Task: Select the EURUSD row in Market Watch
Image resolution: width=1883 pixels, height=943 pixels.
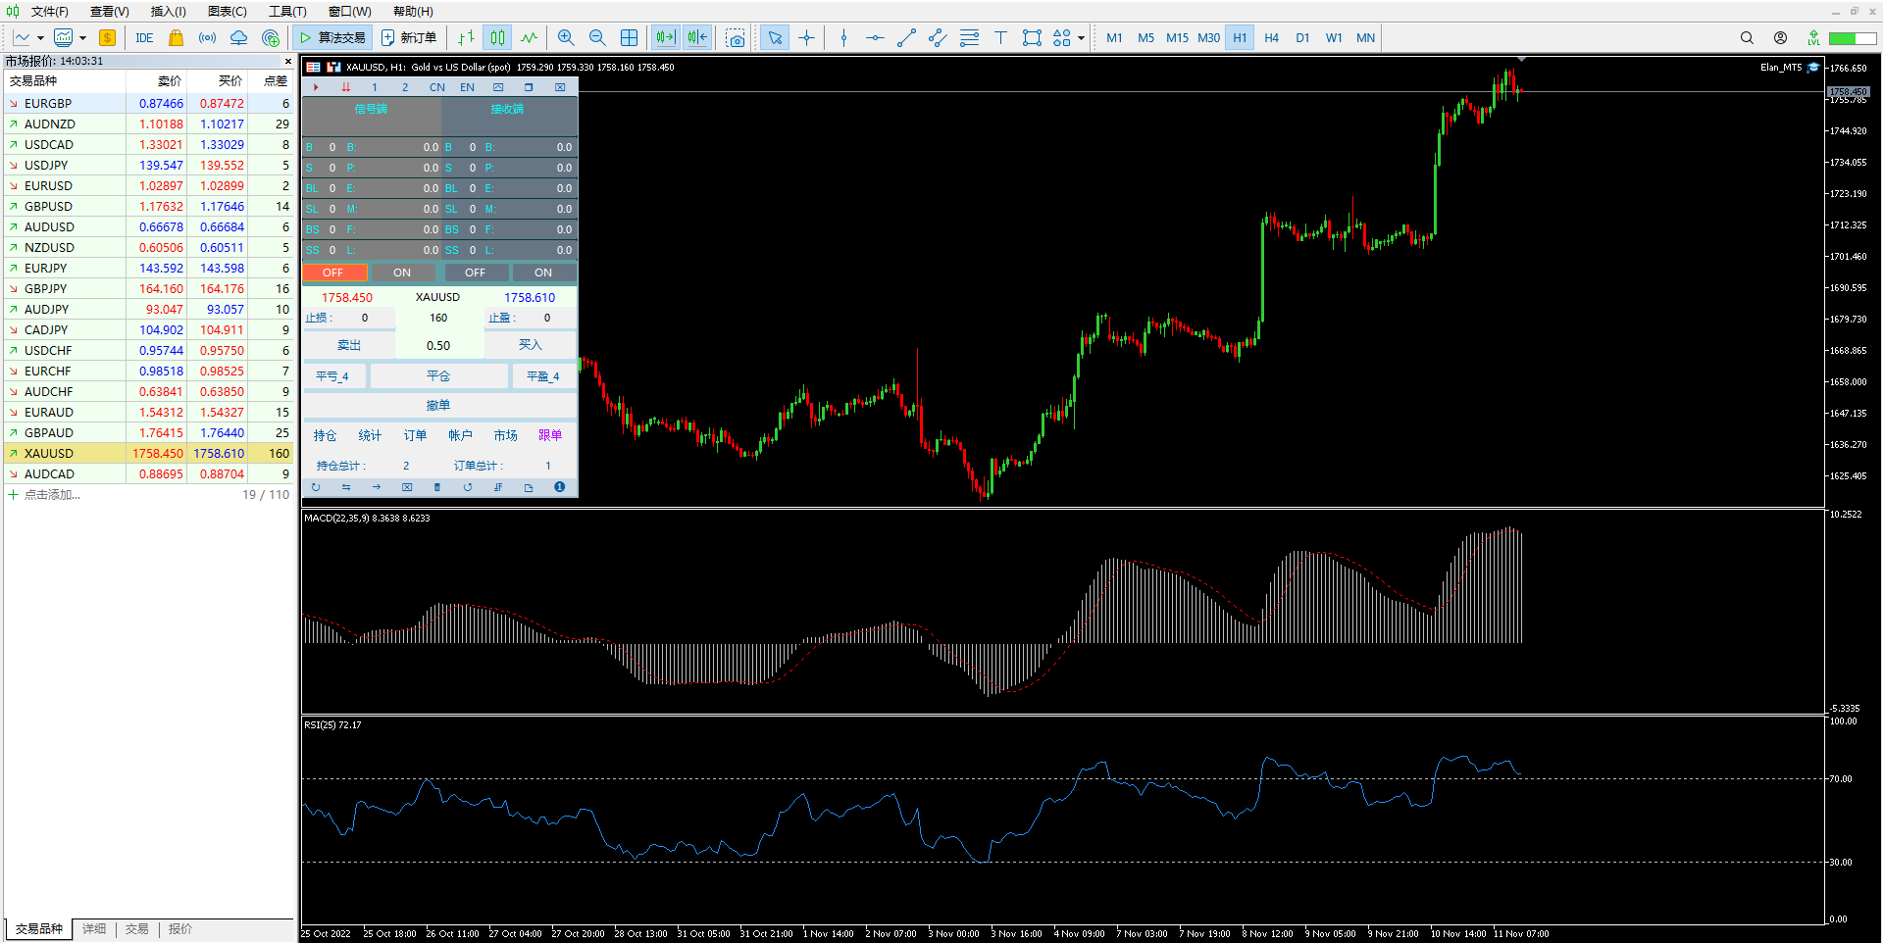Action: (149, 186)
